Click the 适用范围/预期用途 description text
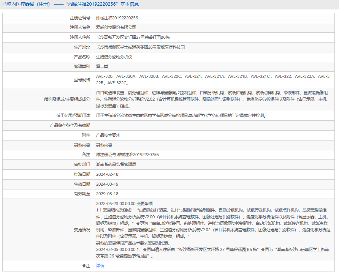 [181, 115]
